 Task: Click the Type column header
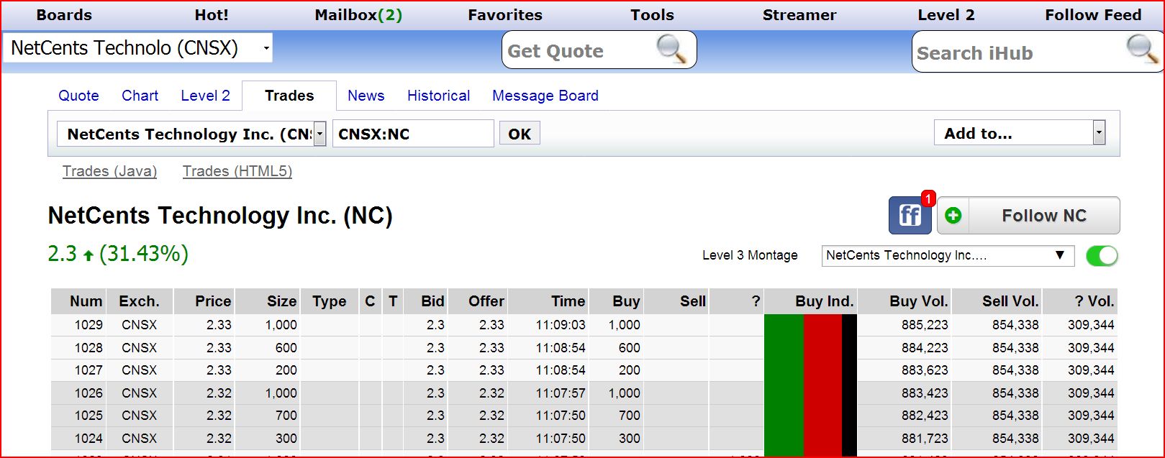[x=329, y=301]
